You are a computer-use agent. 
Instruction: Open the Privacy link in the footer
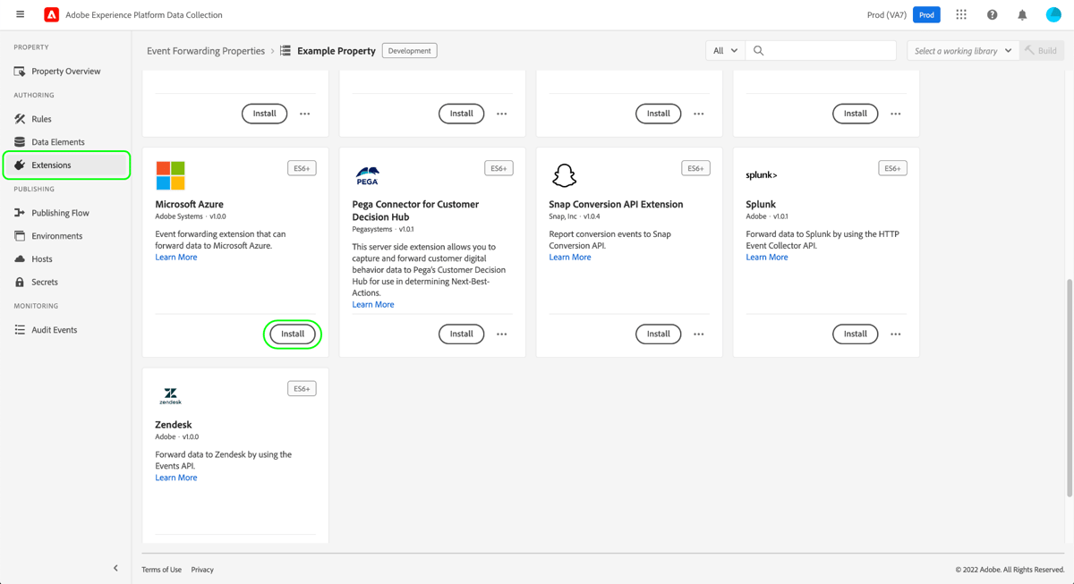point(202,569)
